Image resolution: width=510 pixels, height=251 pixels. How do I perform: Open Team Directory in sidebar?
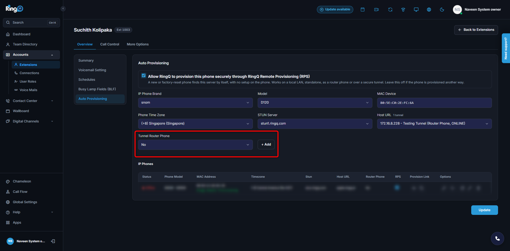coord(31,44)
